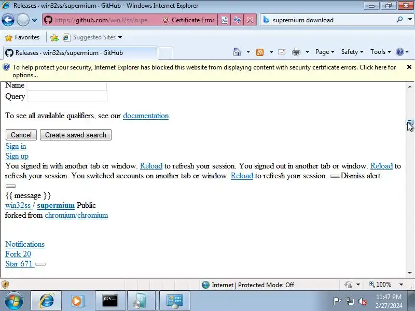415x311 pixels.
Task: Open Windows Media Player from taskbar
Action: (x=77, y=301)
